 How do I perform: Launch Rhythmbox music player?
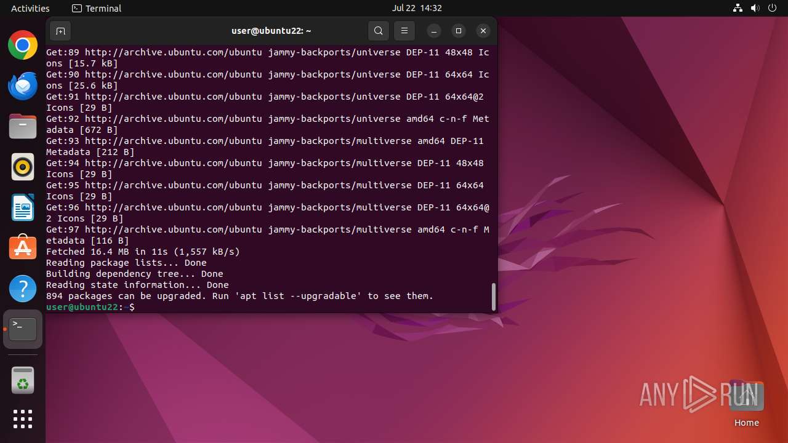coord(23,167)
